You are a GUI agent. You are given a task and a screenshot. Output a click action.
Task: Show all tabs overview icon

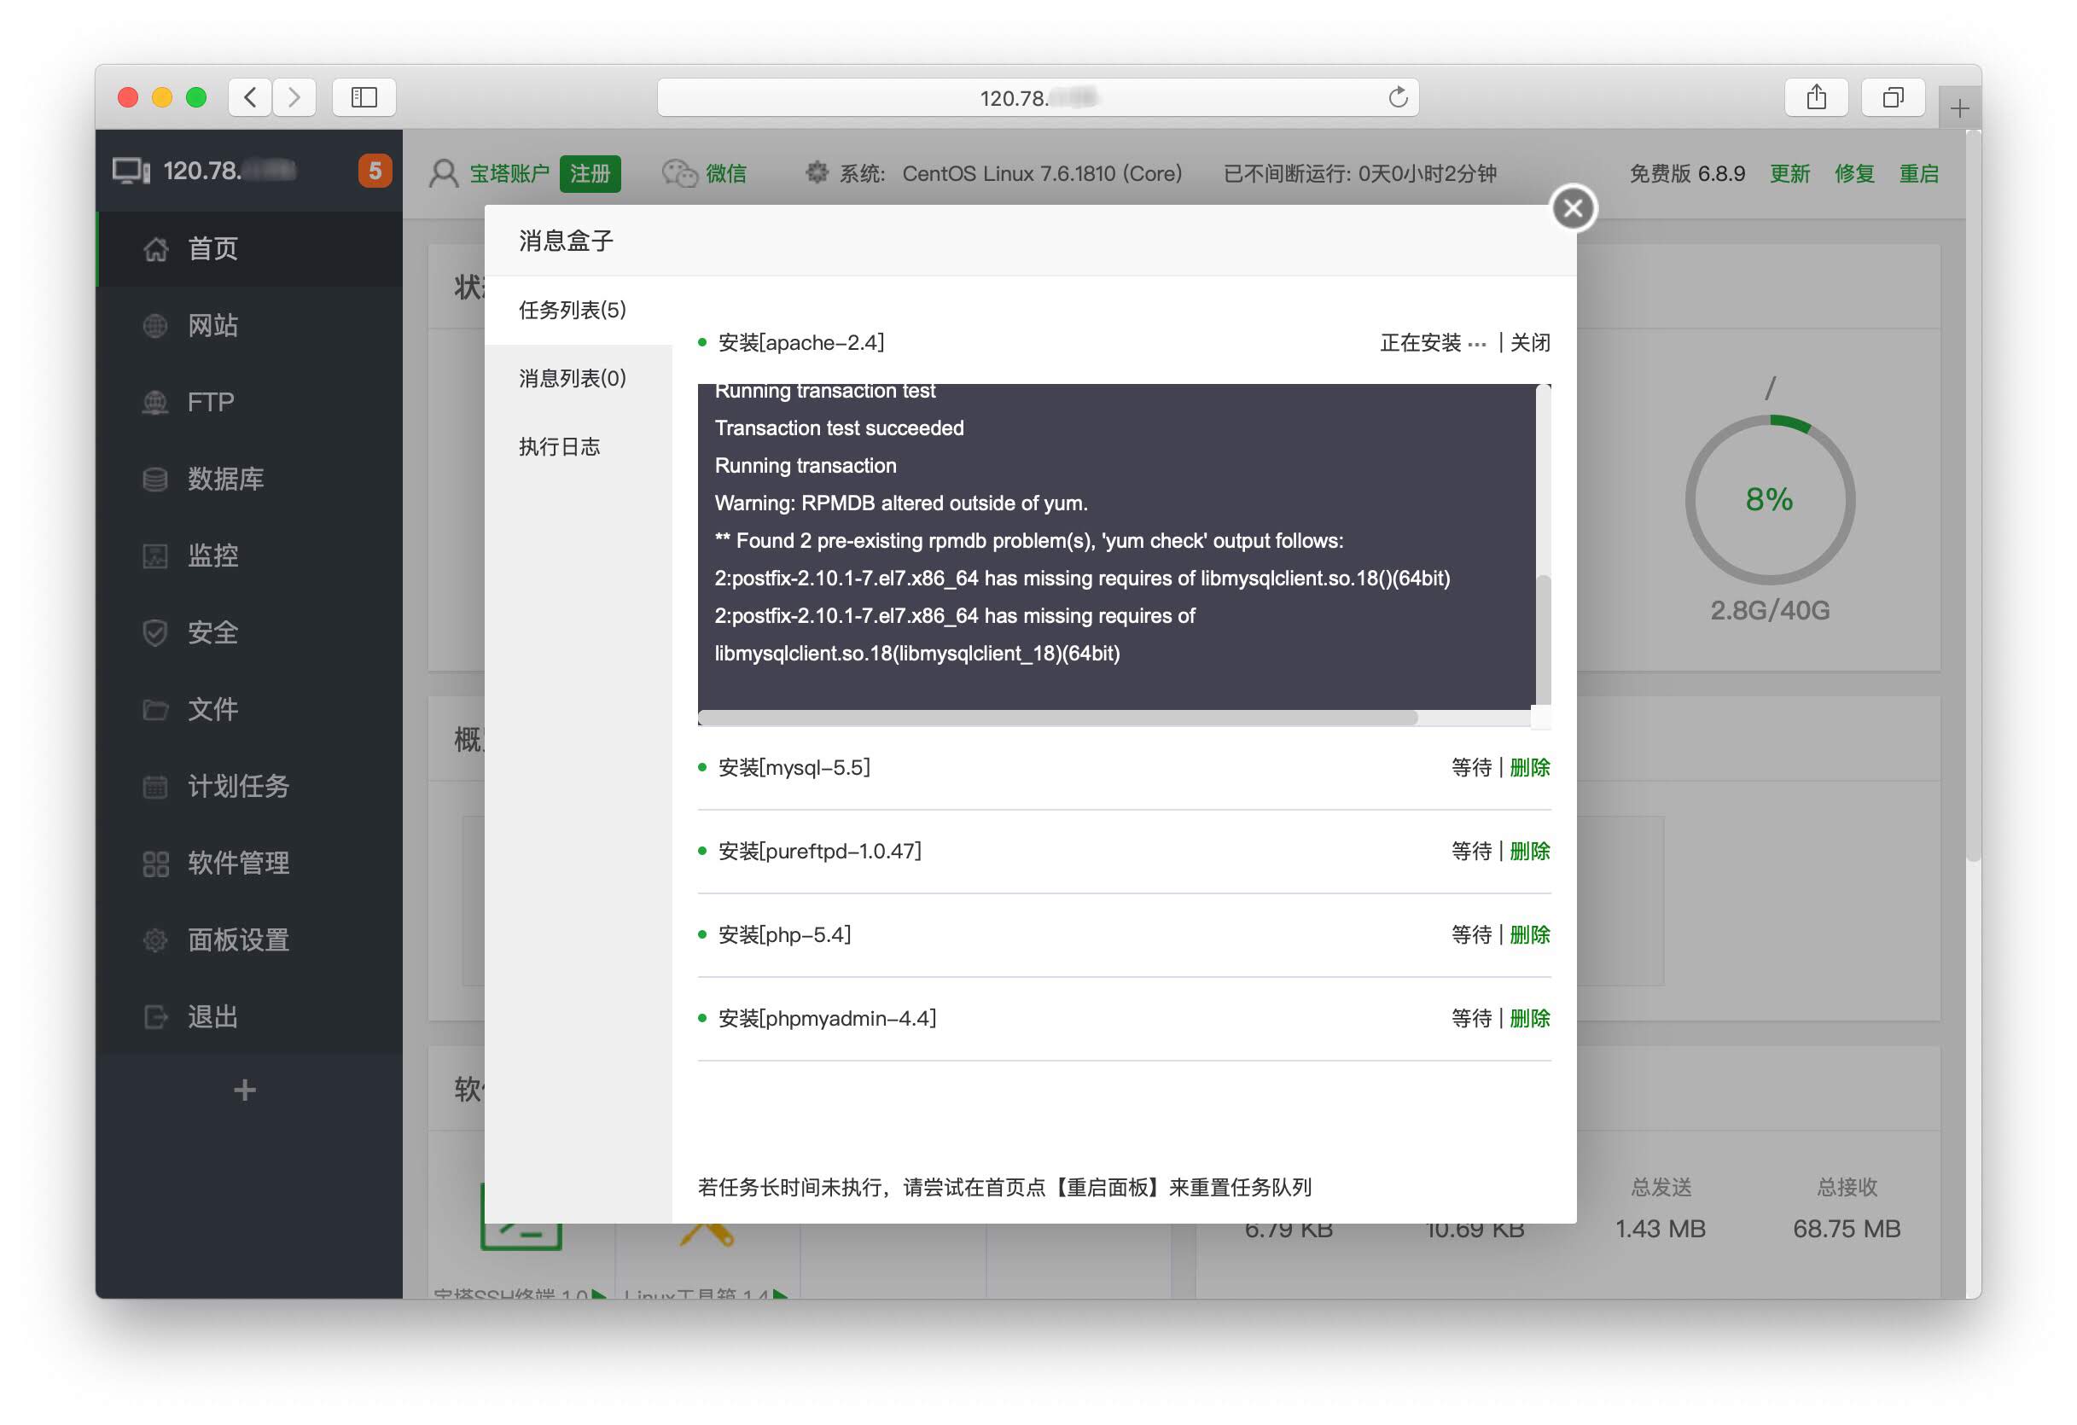coord(1892,97)
